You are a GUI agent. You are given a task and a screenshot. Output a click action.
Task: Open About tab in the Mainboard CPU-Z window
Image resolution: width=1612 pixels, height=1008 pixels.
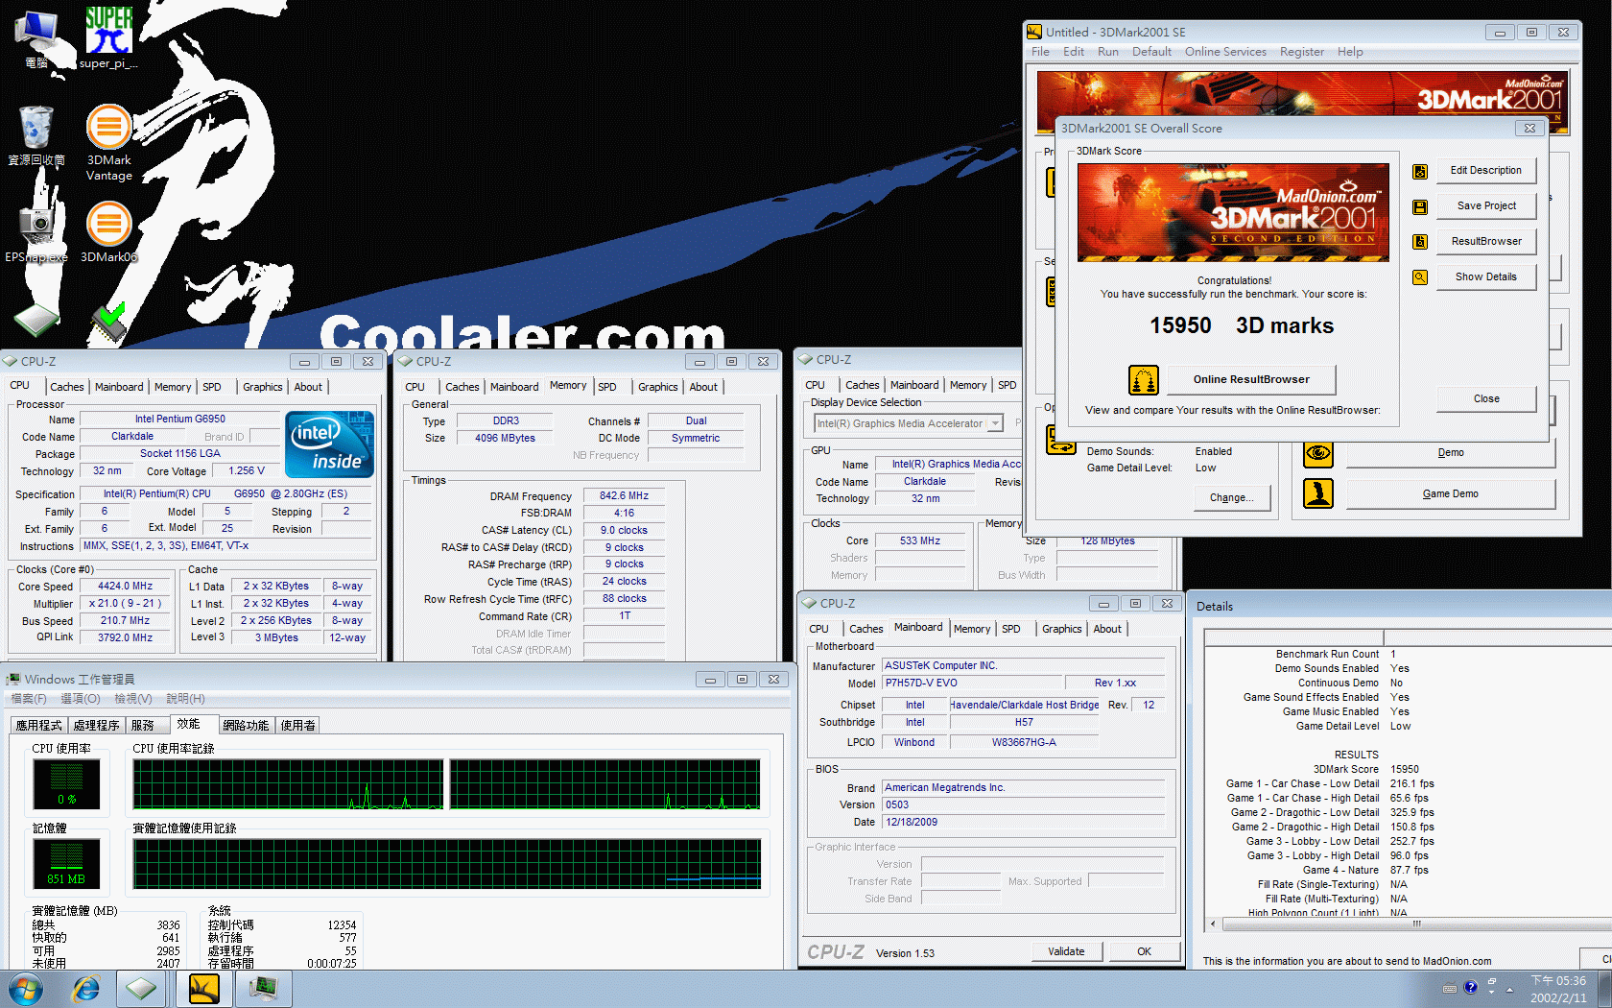(1107, 629)
